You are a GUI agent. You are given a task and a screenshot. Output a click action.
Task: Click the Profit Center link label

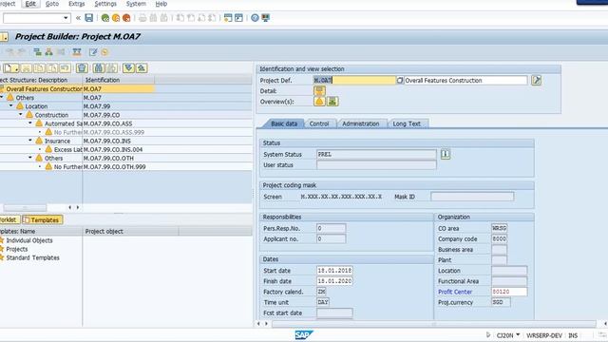click(455, 292)
